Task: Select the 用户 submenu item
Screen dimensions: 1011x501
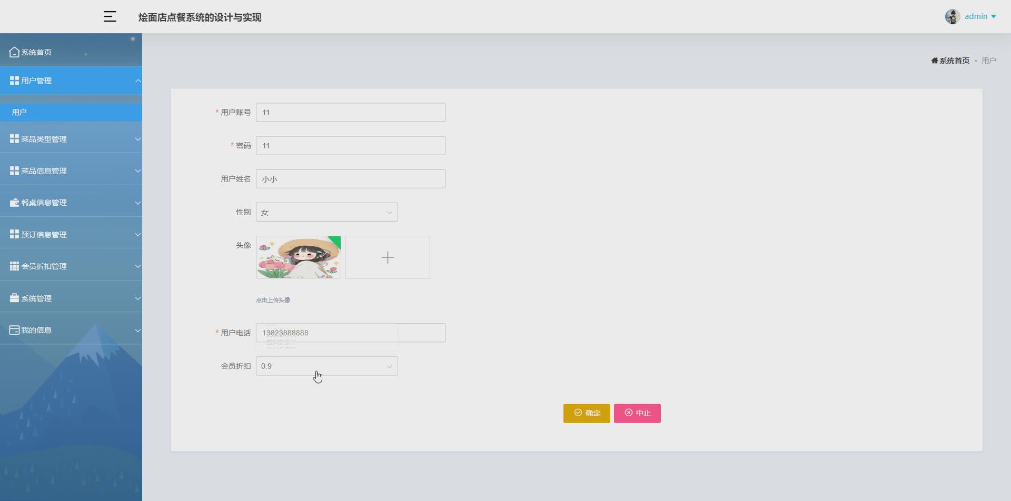Action: (71, 112)
